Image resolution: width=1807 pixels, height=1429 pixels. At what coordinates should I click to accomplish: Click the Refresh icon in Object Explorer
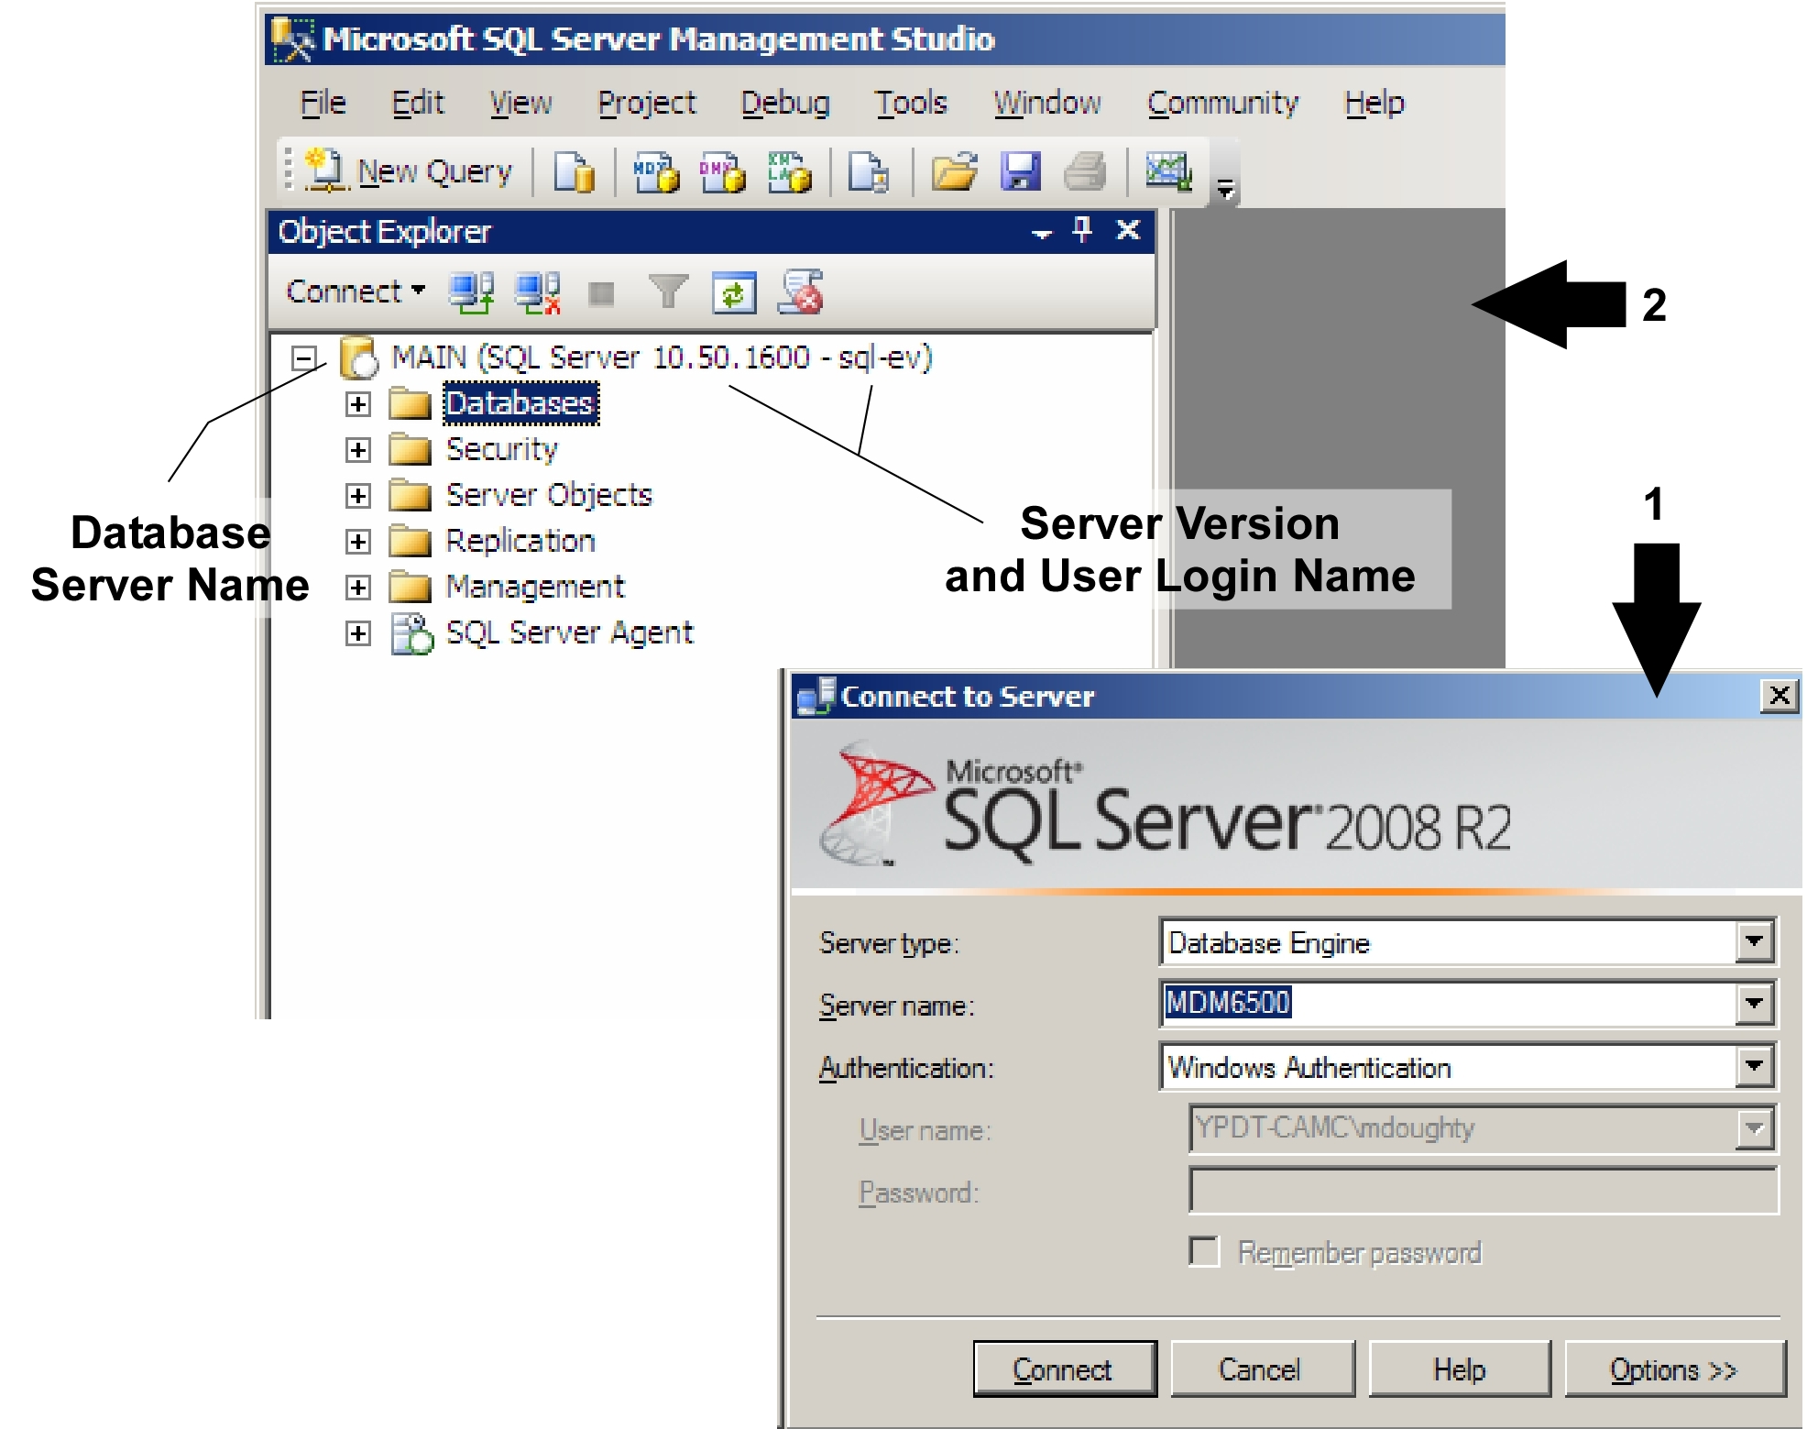click(x=735, y=293)
